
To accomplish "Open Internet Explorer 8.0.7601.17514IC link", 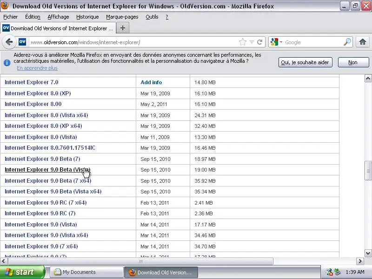I will point(50,148).
